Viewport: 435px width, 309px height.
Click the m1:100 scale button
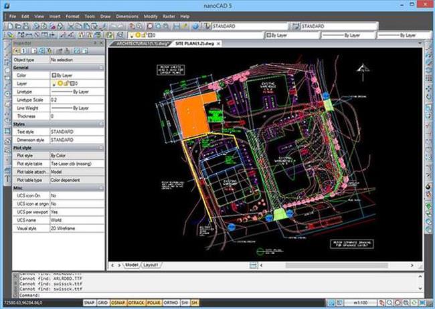pos(361,302)
